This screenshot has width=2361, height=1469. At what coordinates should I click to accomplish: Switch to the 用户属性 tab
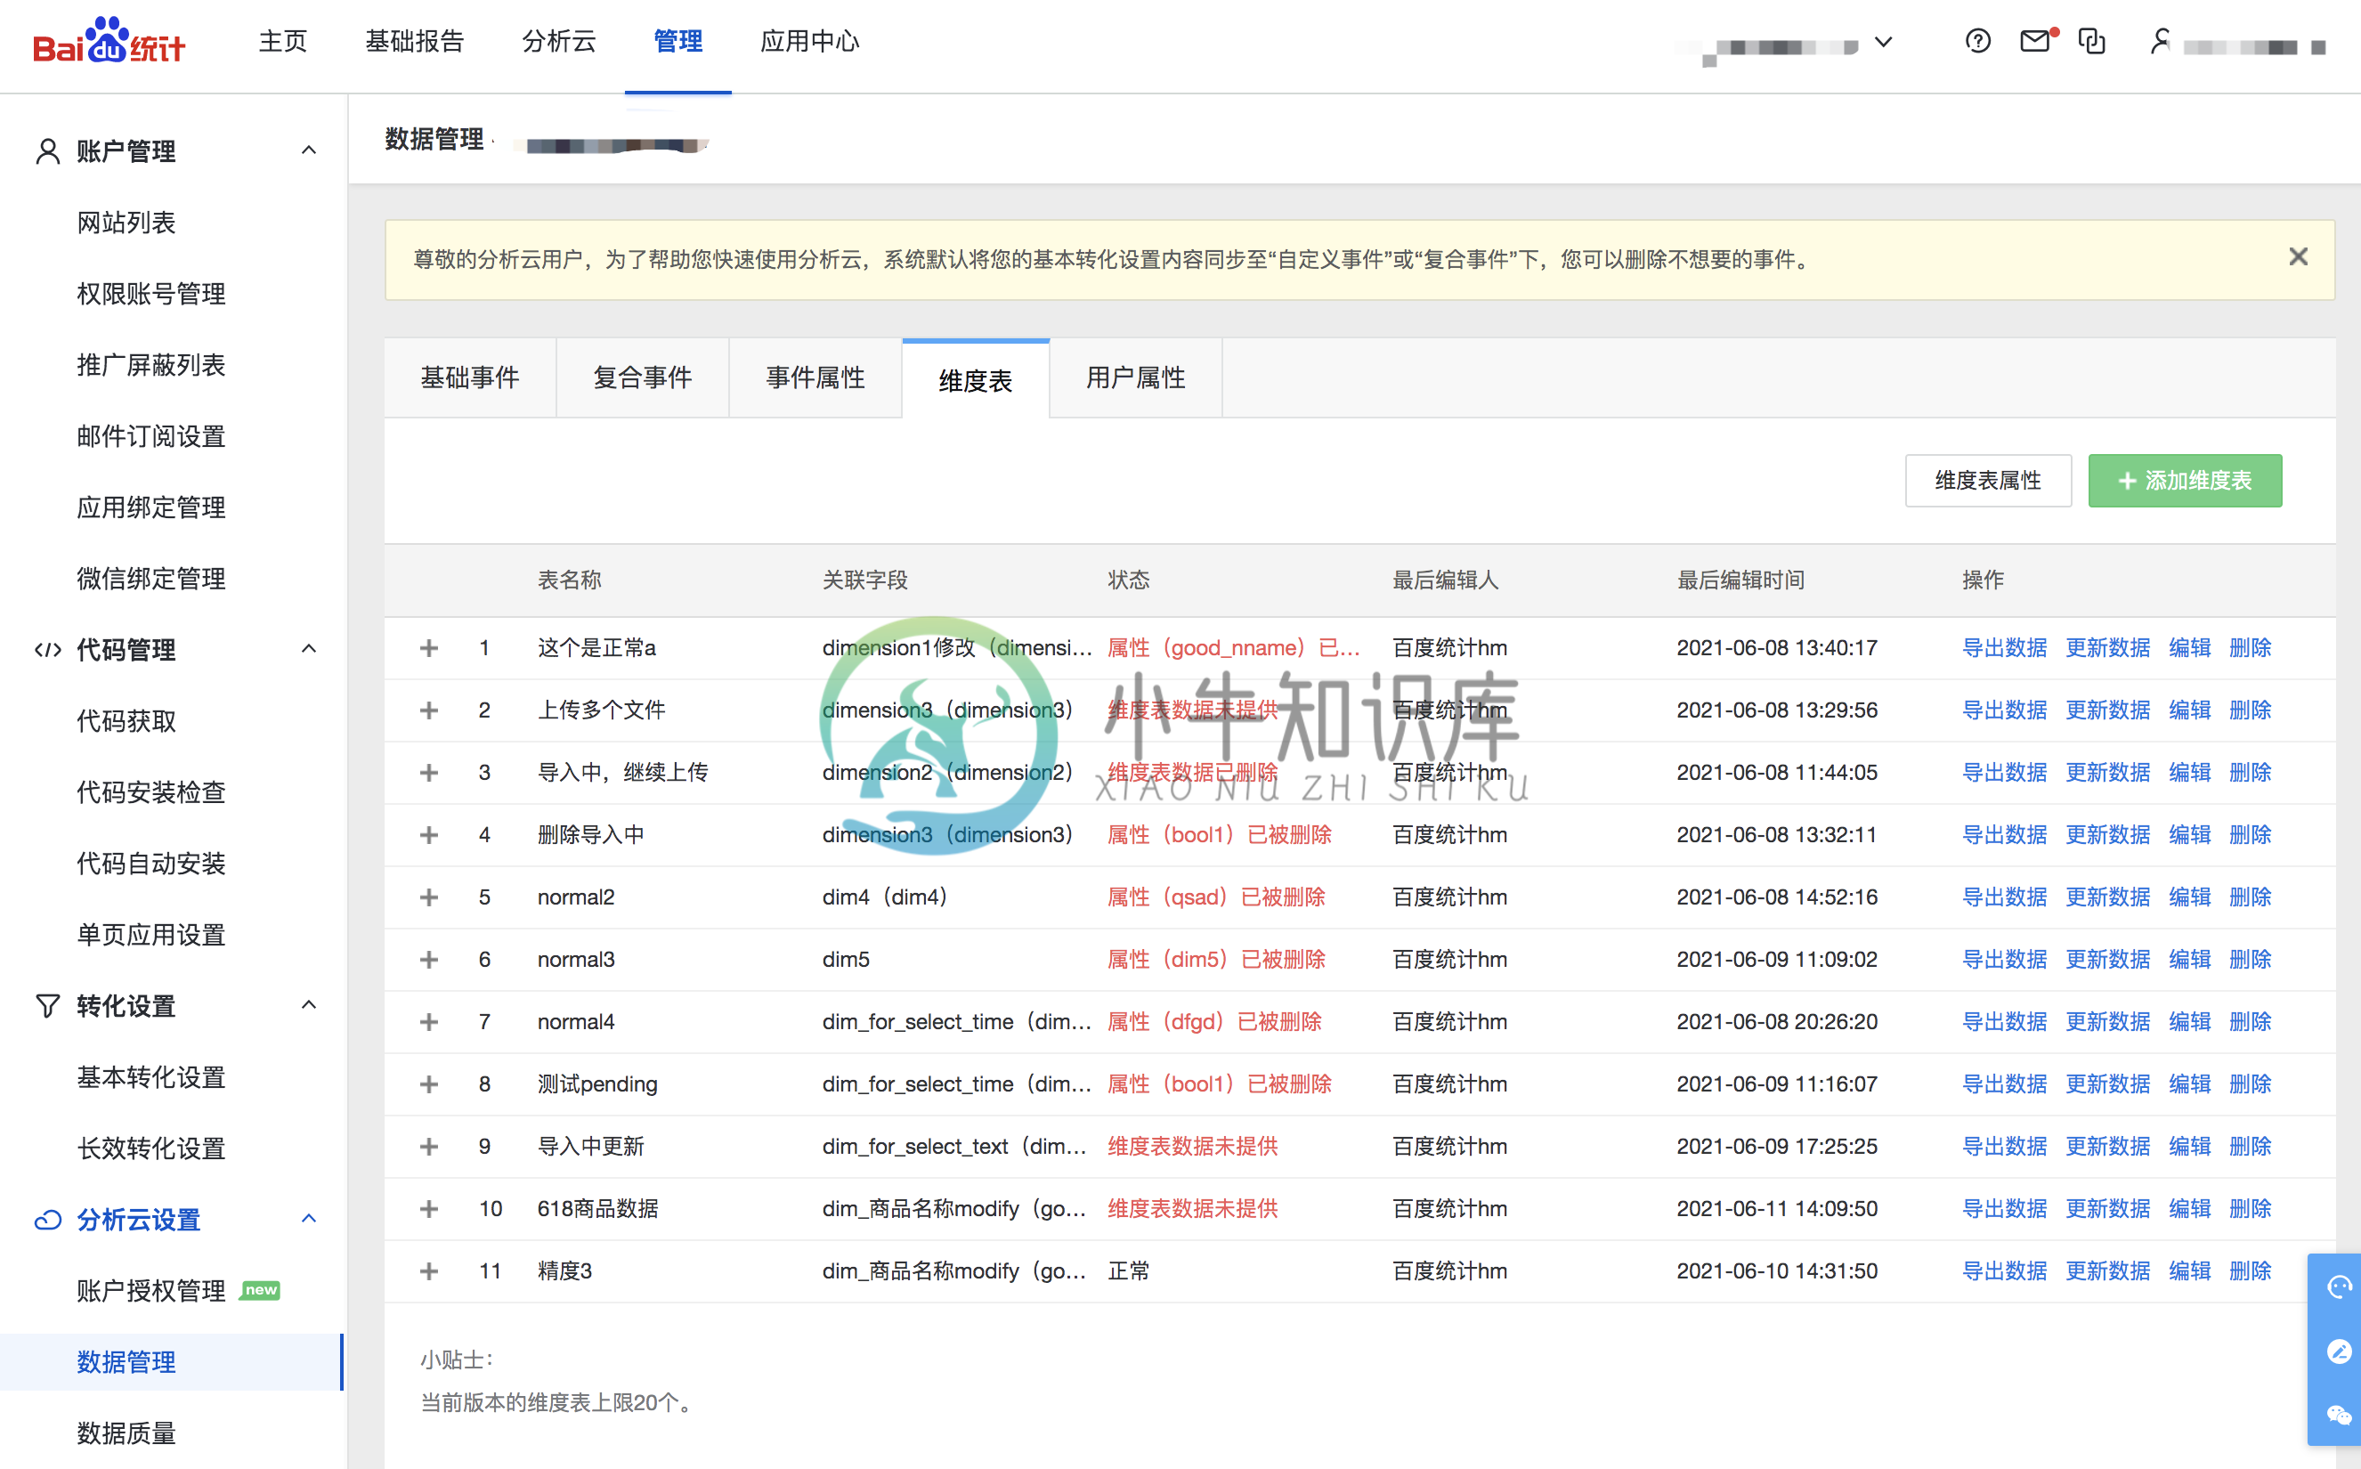(x=1135, y=378)
